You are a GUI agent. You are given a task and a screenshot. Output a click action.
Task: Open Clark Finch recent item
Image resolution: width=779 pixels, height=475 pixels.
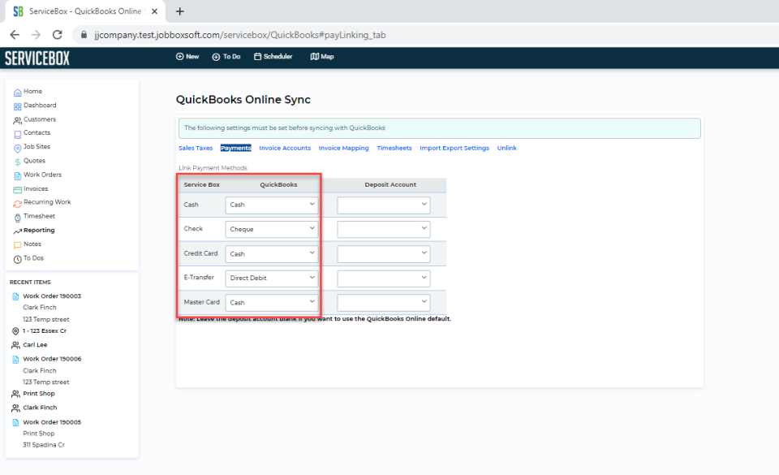(40, 408)
